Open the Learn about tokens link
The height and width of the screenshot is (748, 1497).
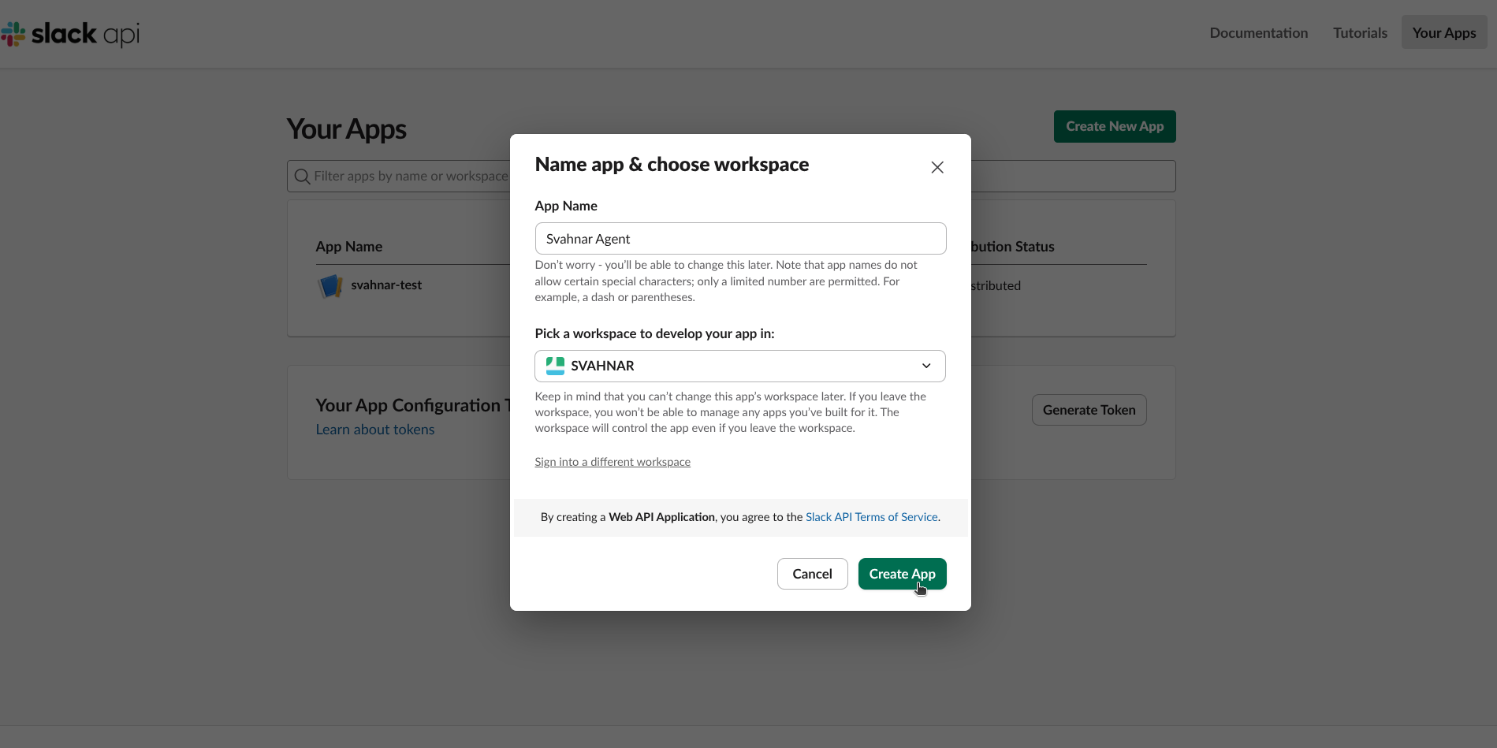coord(375,430)
